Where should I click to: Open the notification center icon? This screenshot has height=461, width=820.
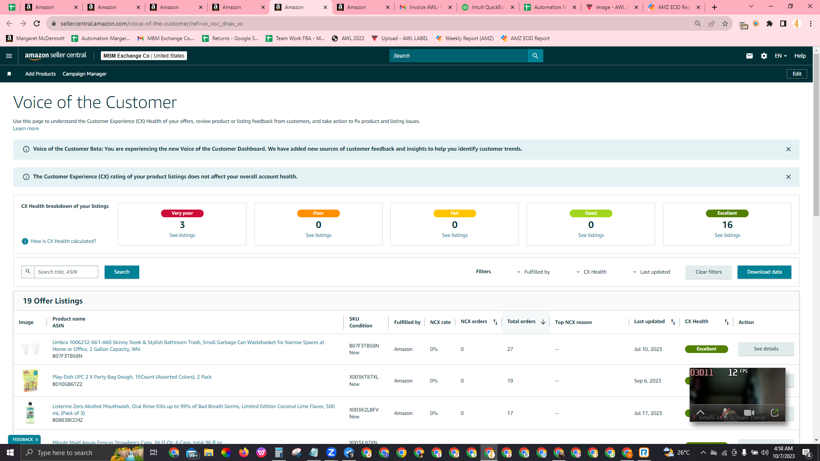[807, 452]
